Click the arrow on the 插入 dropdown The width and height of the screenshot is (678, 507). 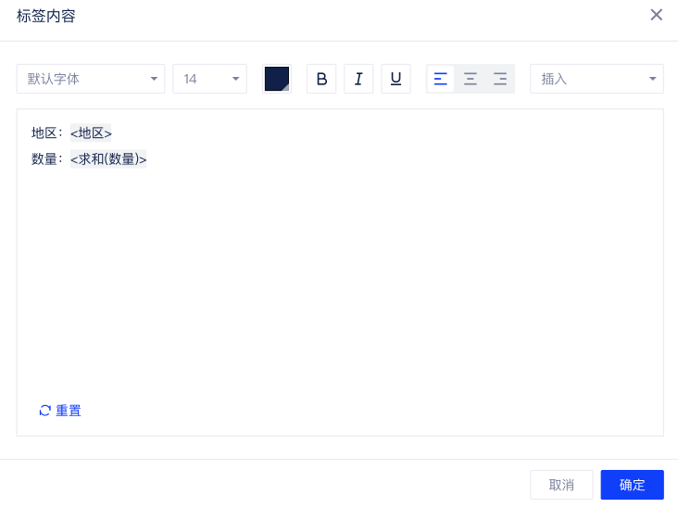click(652, 79)
